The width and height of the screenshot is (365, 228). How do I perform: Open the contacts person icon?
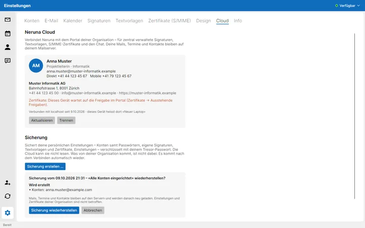point(8,47)
